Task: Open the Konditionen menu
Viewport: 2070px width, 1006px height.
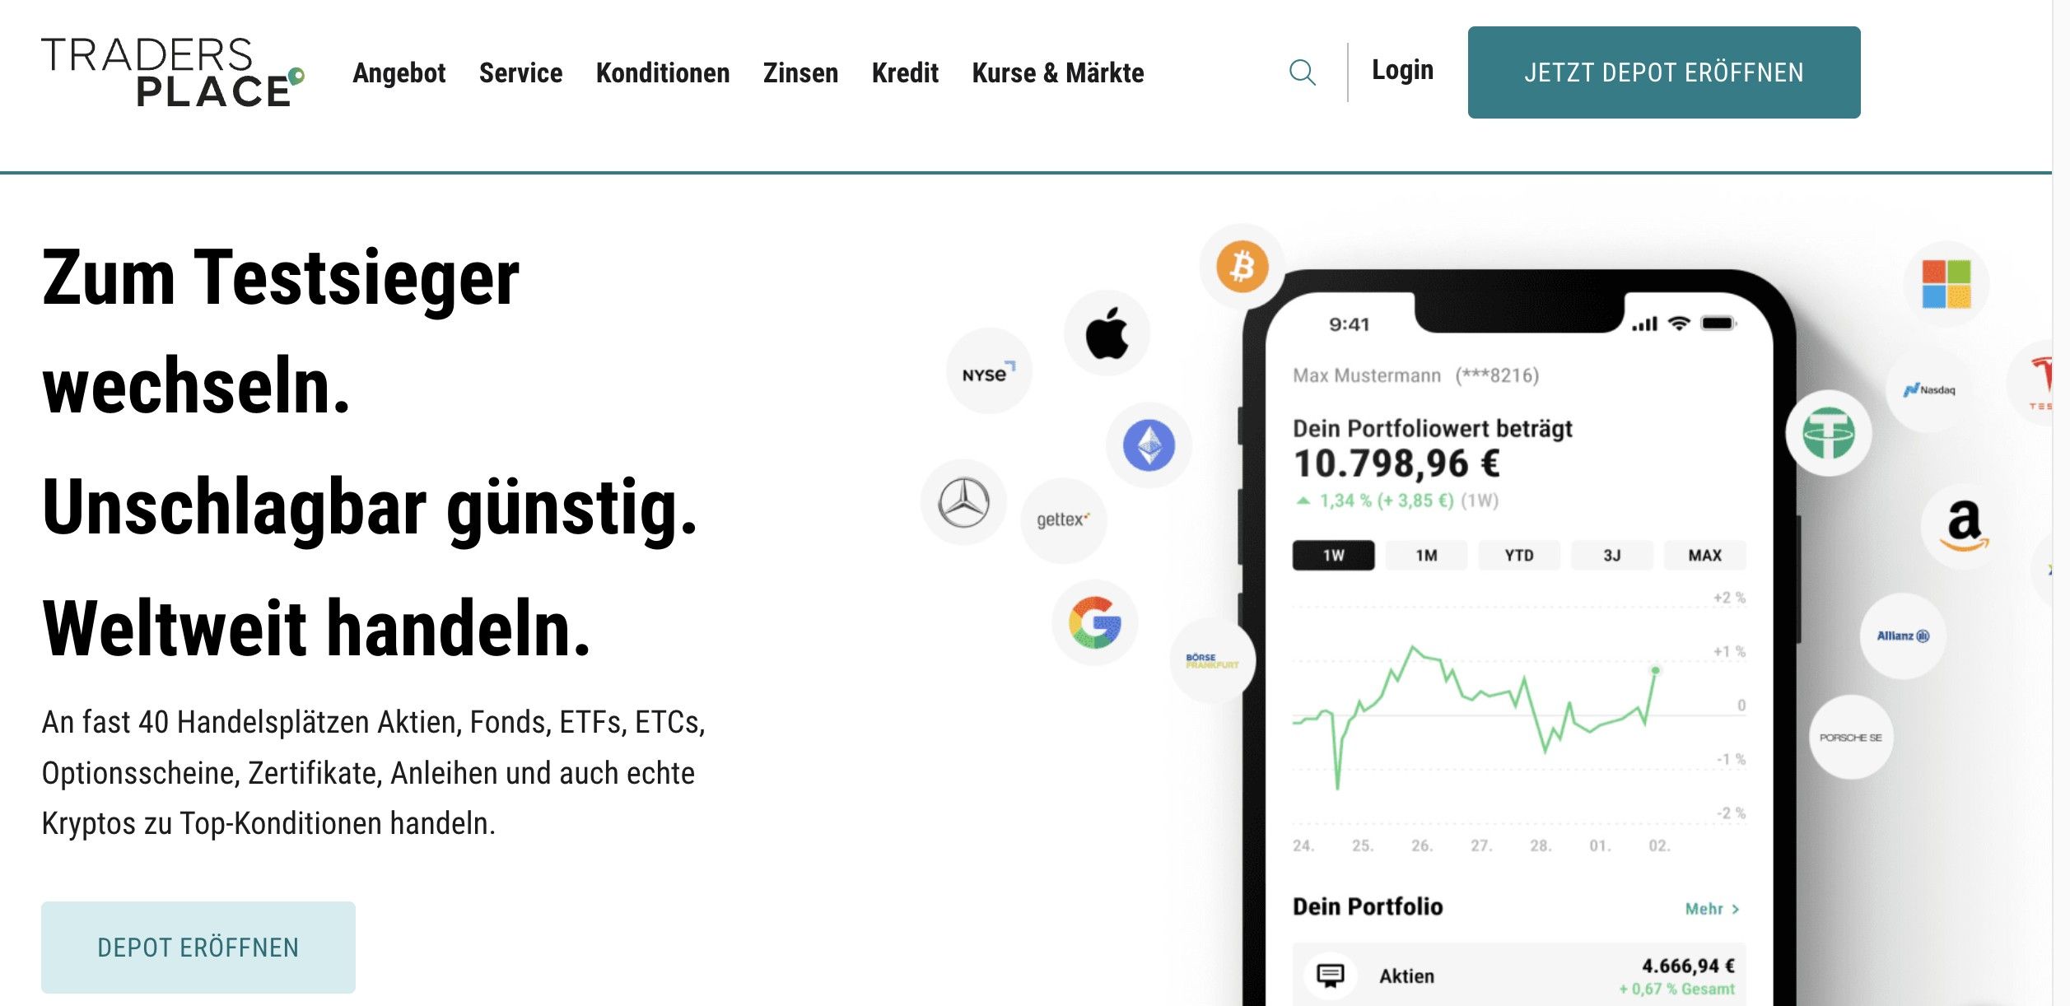Action: [x=662, y=73]
